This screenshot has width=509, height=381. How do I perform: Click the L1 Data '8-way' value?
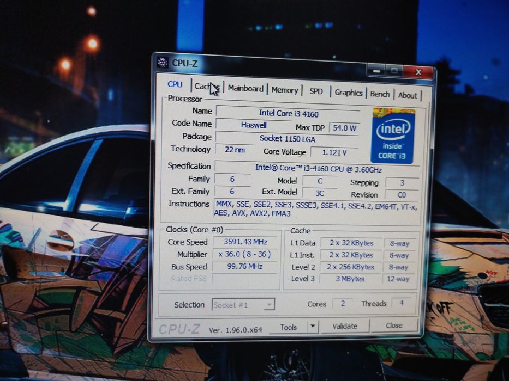399,244
